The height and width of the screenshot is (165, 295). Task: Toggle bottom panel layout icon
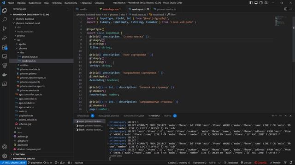(256, 3)
